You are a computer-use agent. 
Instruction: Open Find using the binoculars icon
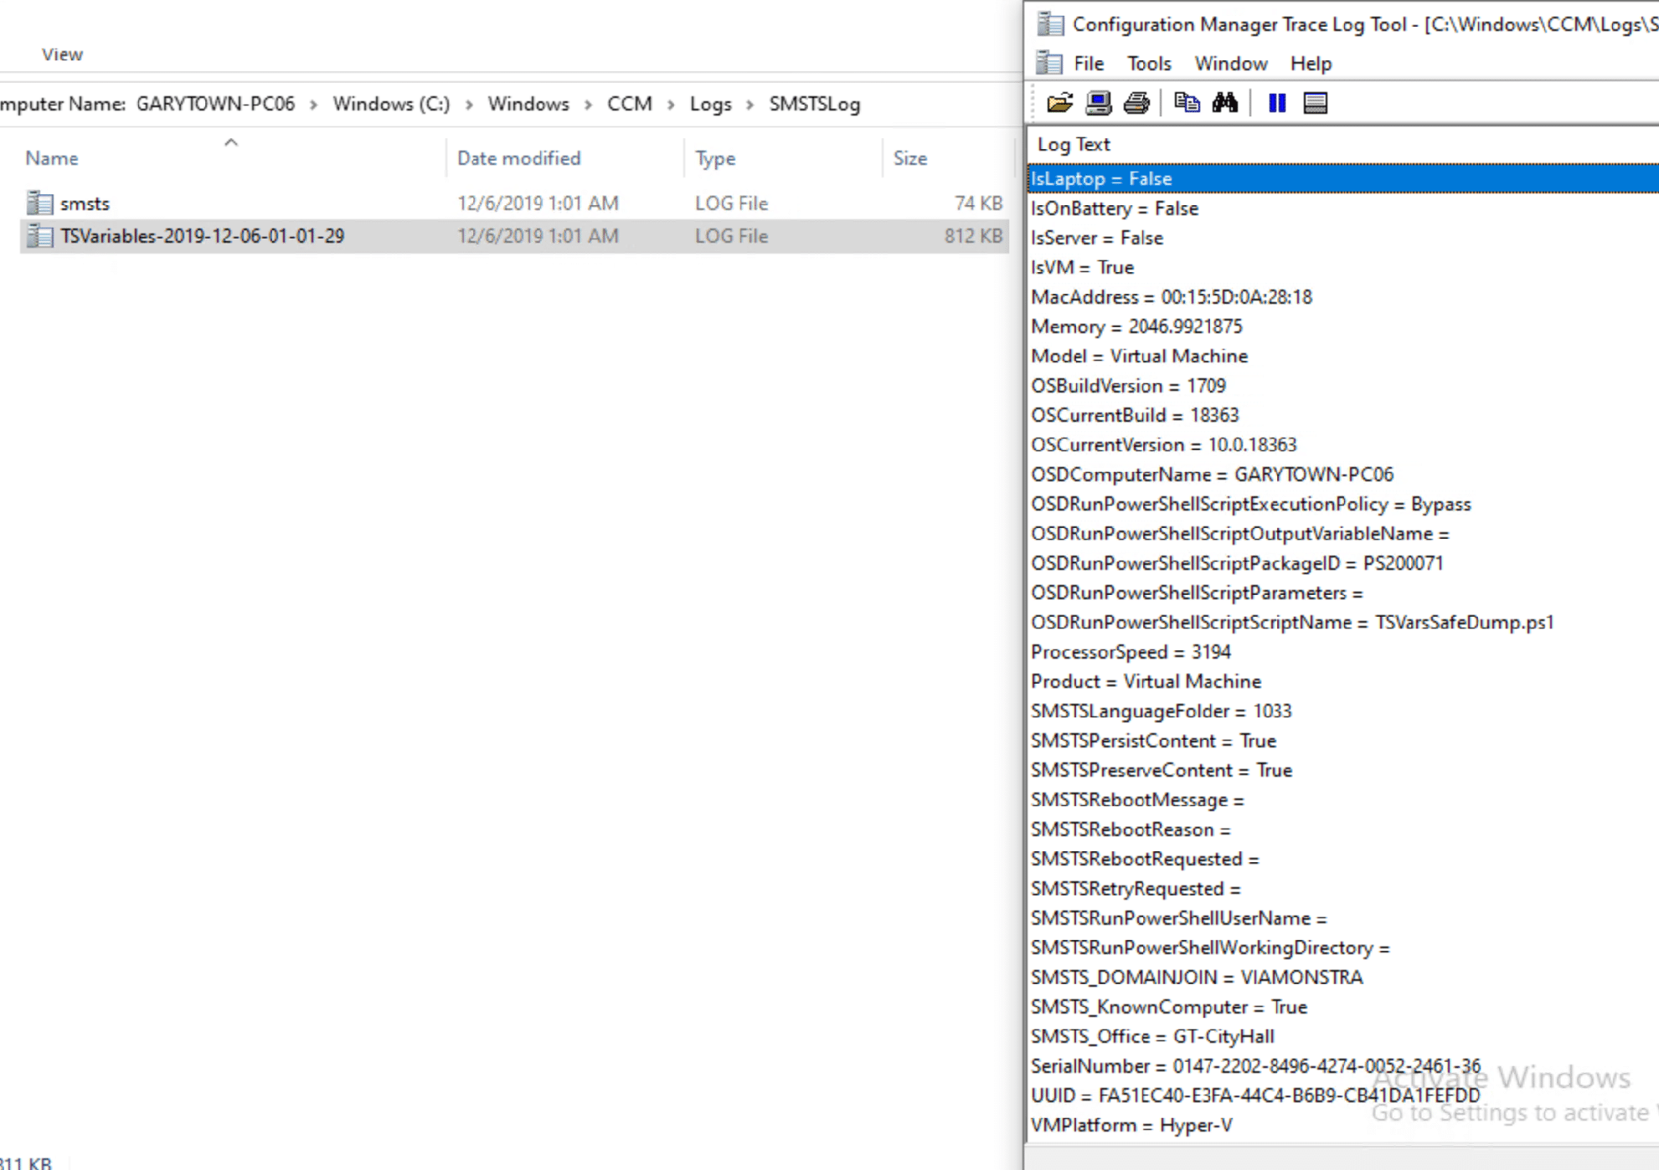(1226, 102)
